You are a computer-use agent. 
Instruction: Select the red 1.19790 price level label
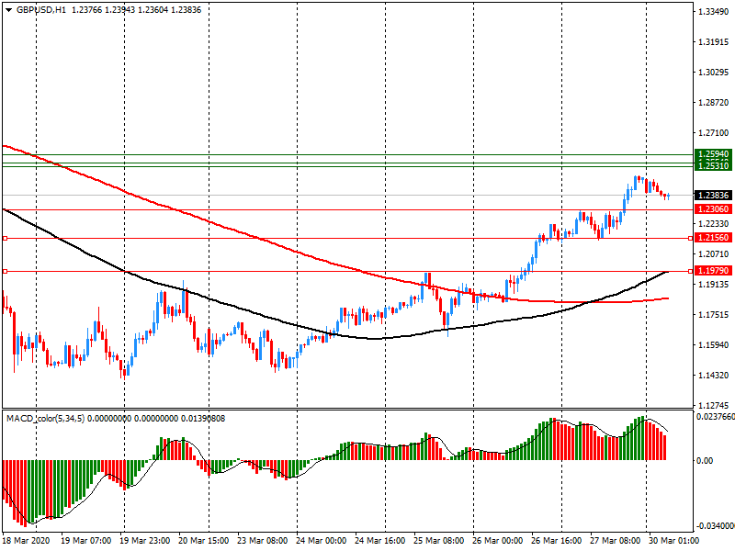pyautogui.click(x=714, y=271)
